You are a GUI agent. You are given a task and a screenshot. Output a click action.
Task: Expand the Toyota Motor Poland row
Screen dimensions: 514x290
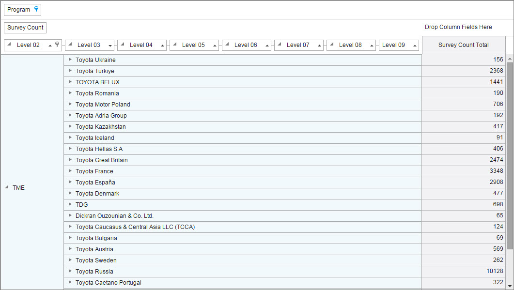[70, 104]
